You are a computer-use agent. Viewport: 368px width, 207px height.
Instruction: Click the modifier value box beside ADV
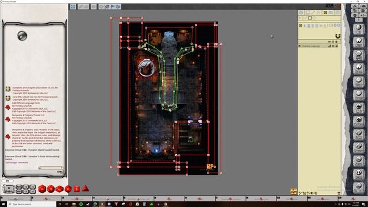tap(9, 189)
